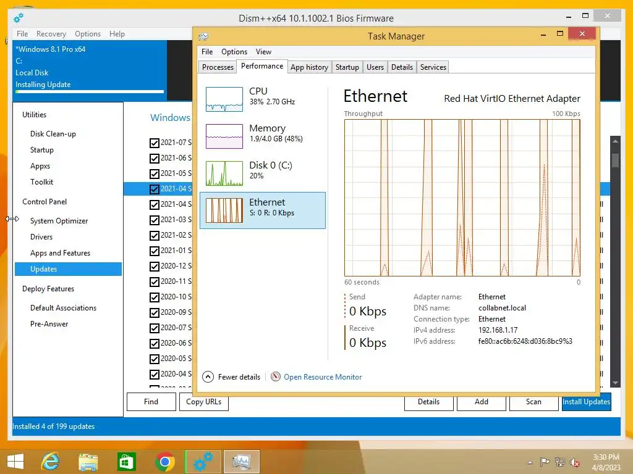Switch to Dism++ taskbar button
This screenshot has height=474, width=633.
[203, 462]
